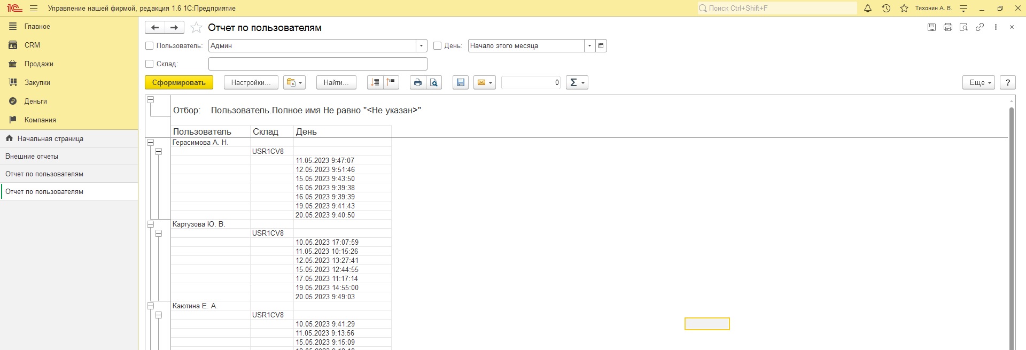Image resolution: width=1026 pixels, height=350 pixels.
Task: Open the Продажи section
Action: pyautogui.click(x=38, y=64)
